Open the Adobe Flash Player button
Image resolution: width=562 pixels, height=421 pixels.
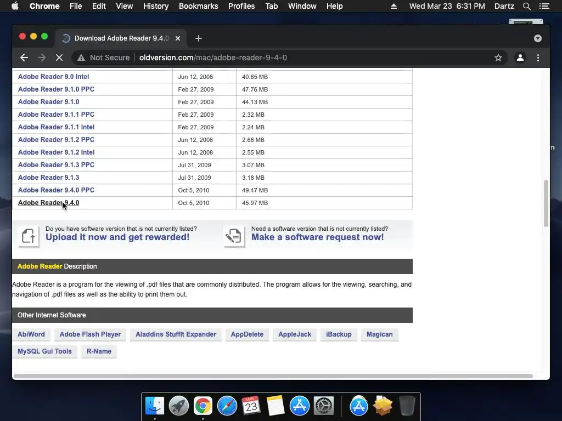click(91, 334)
